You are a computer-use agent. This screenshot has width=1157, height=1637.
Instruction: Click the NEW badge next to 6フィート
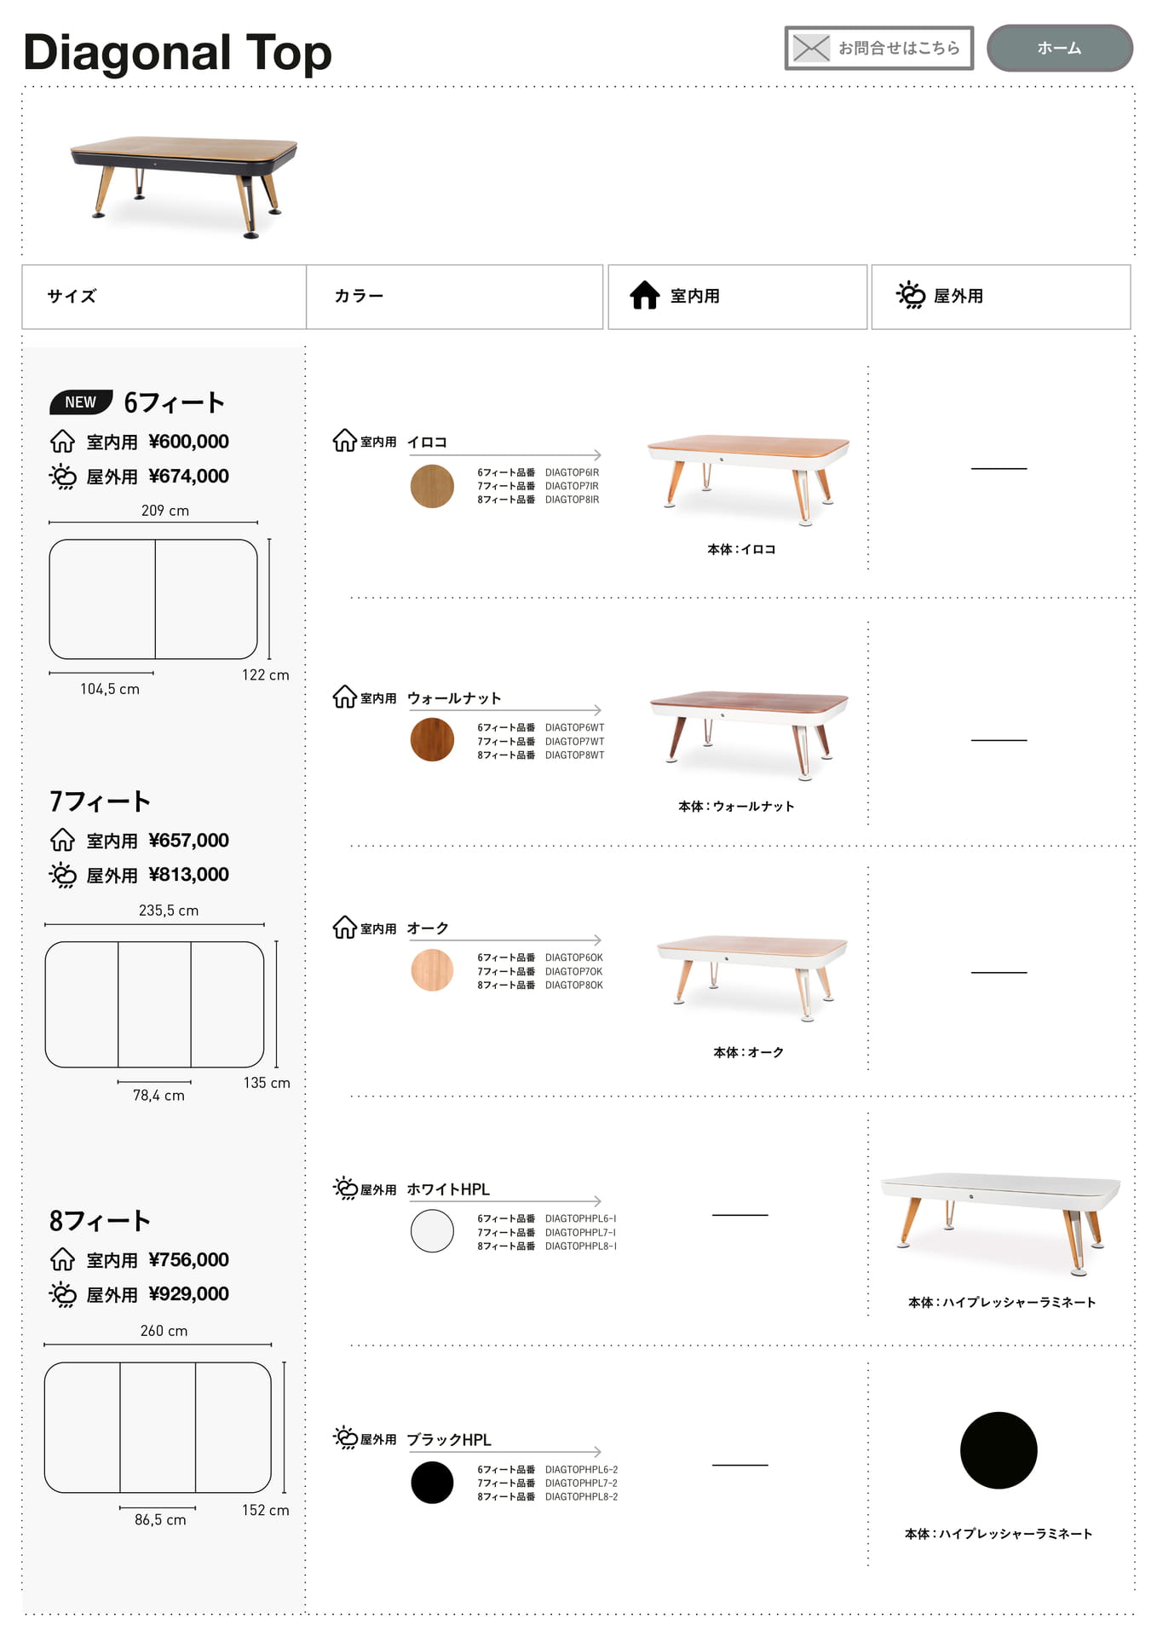point(81,402)
